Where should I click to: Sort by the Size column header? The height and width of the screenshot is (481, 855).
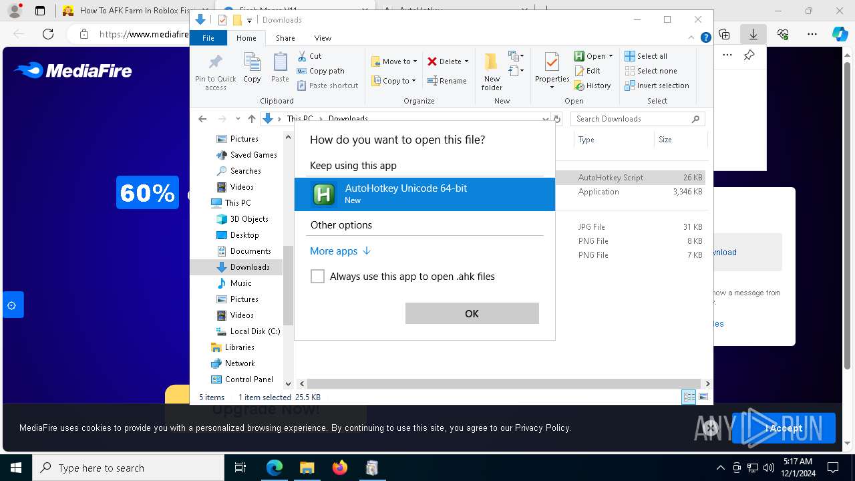(680, 140)
